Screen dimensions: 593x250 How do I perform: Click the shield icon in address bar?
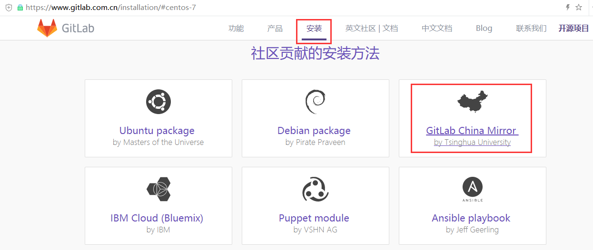point(9,8)
